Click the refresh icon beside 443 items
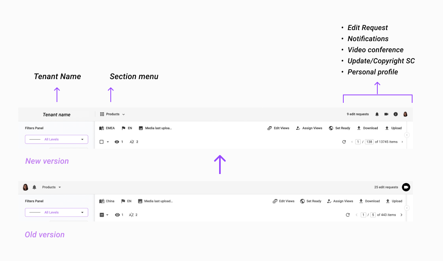 [x=348, y=215]
